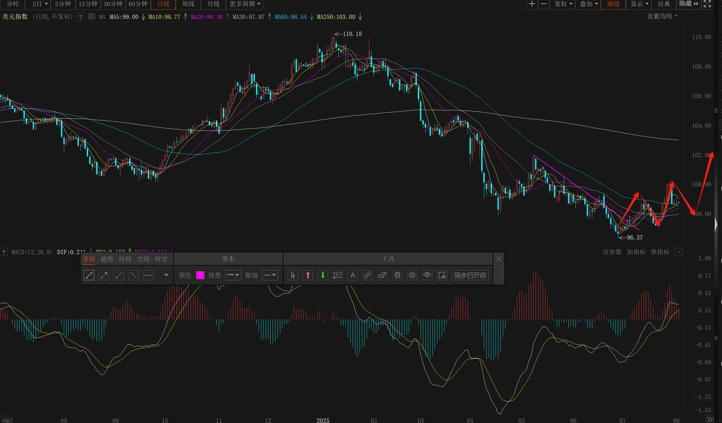This screenshot has height=423, width=722.
Task: Click 改参数 to edit indicator parameters
Action: (612, 252)
